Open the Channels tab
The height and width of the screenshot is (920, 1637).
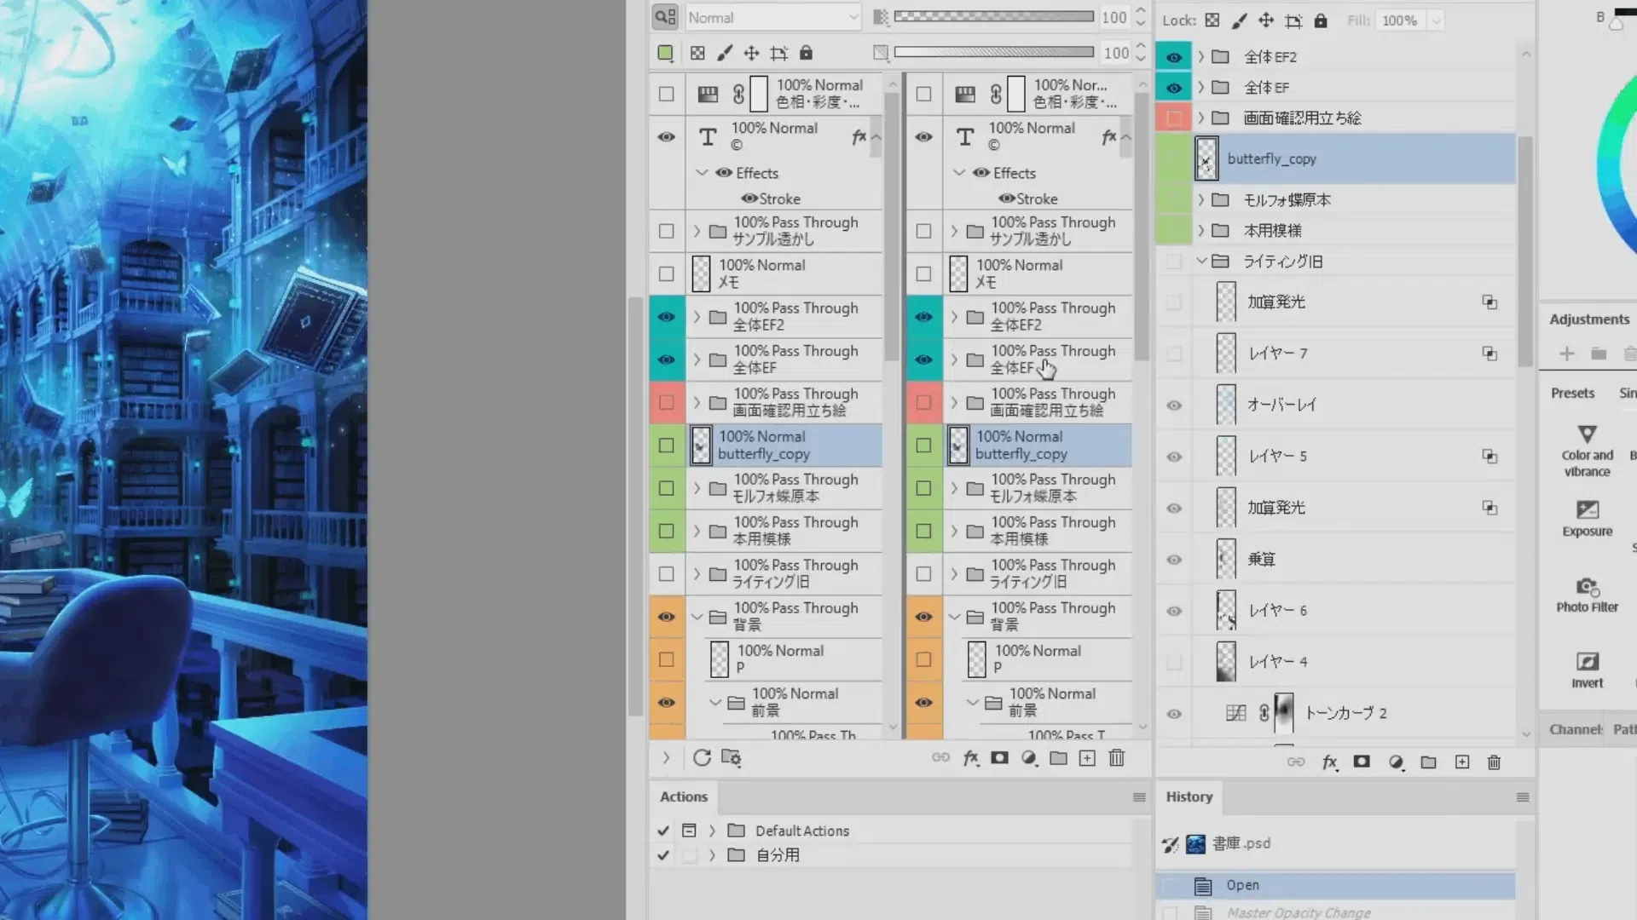click(1576, 729)
